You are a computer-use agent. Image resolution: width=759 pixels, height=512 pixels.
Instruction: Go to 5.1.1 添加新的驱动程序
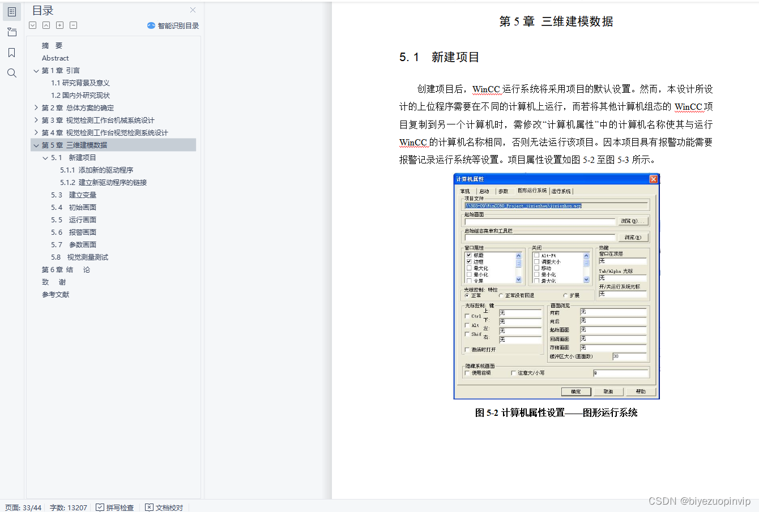(96, 170)
